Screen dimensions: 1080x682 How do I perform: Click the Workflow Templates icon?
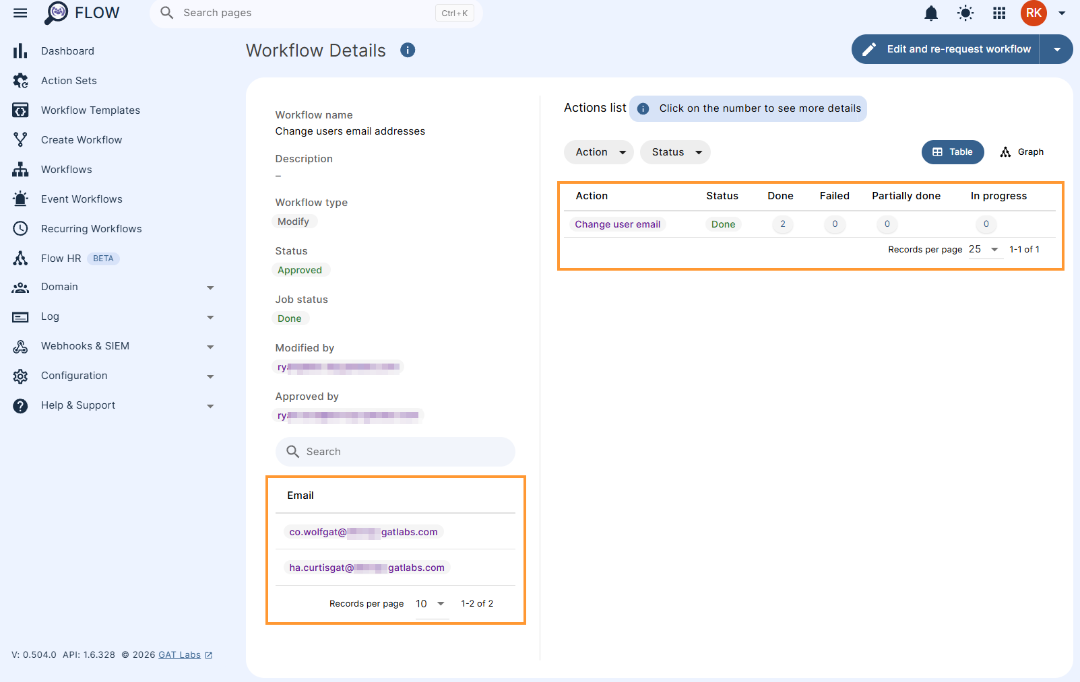20,110
